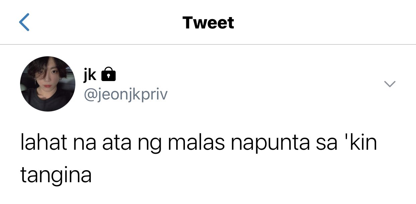Open the @jeonjkpriv handle
The image size is (416, 204).
click(x=126, y=95)
